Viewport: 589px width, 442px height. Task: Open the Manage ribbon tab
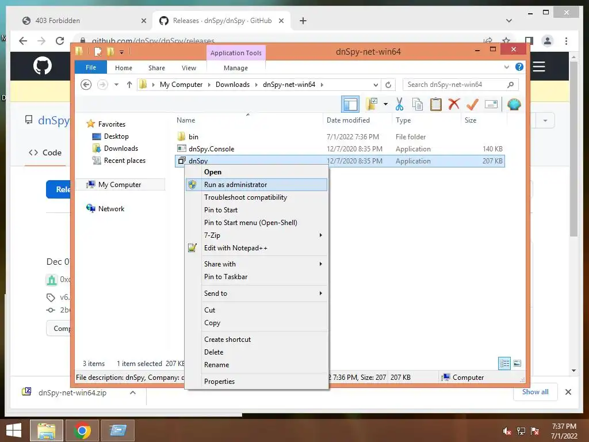point(236,68)
